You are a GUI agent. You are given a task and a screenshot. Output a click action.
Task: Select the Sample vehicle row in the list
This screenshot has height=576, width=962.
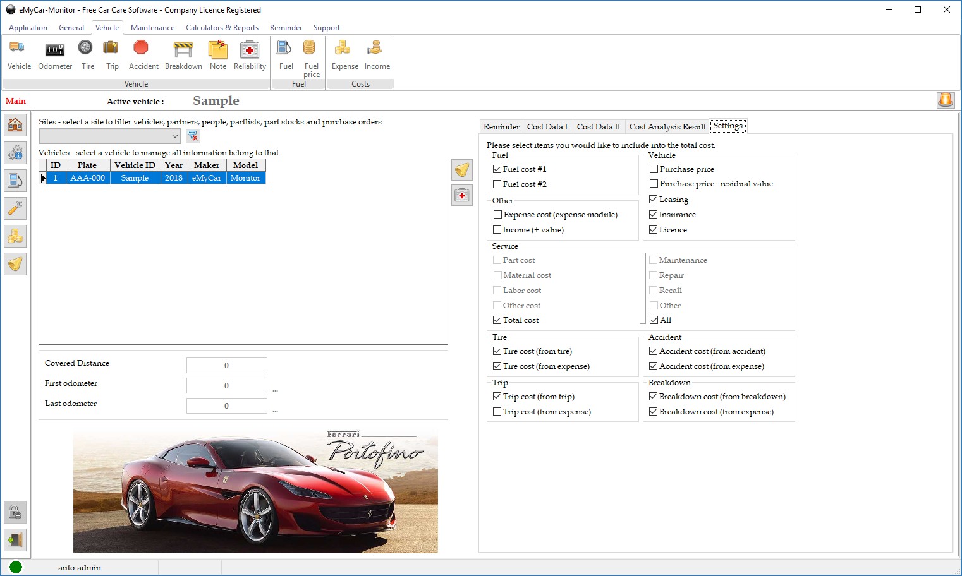135,177
